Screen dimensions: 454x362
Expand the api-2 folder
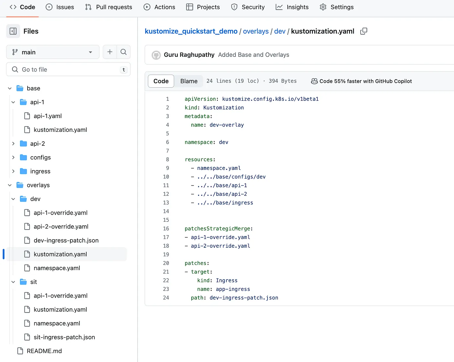(x=13, y=144)
